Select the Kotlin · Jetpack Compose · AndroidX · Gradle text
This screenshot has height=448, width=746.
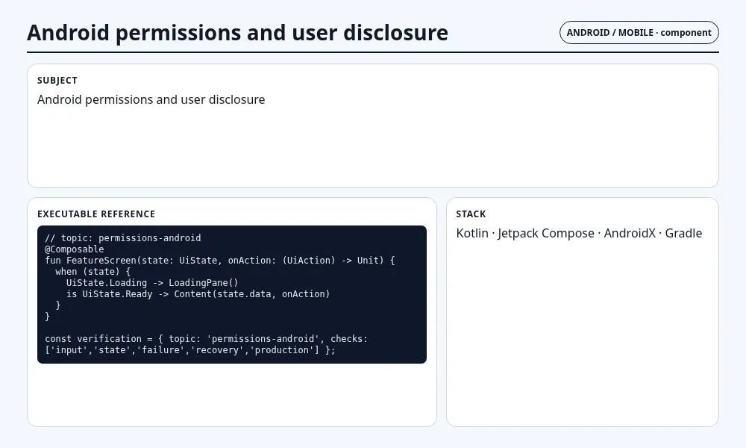click(x=579, y=233)
